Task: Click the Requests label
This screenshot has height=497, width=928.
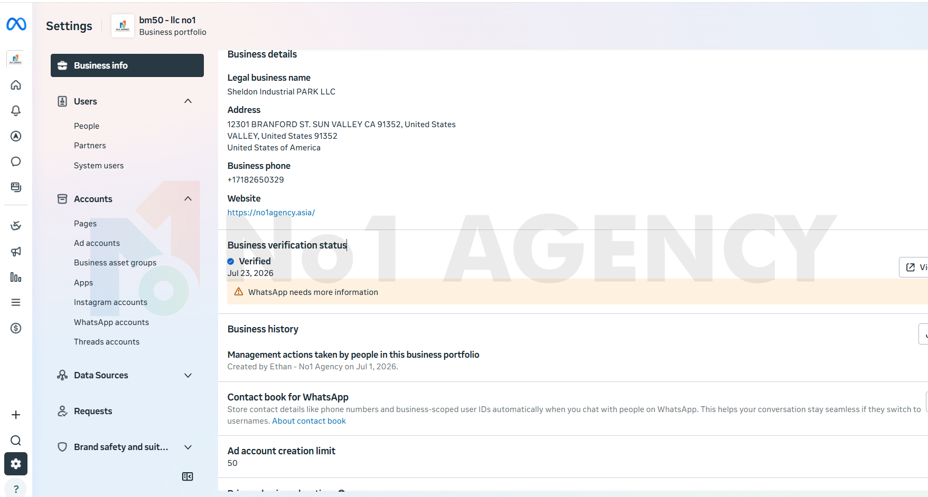Action: click(x=93, y=411)
